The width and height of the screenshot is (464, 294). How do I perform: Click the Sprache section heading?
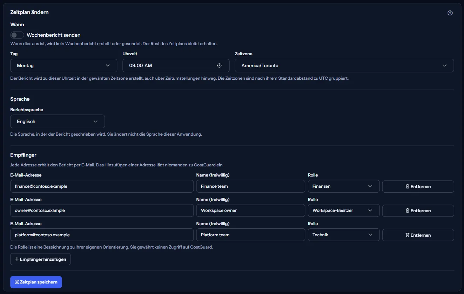pos(20,99)
